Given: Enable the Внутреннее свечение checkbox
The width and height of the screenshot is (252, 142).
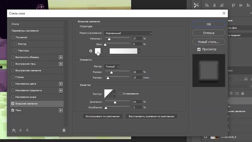Looking at the screenshot, I should point(13,71).
